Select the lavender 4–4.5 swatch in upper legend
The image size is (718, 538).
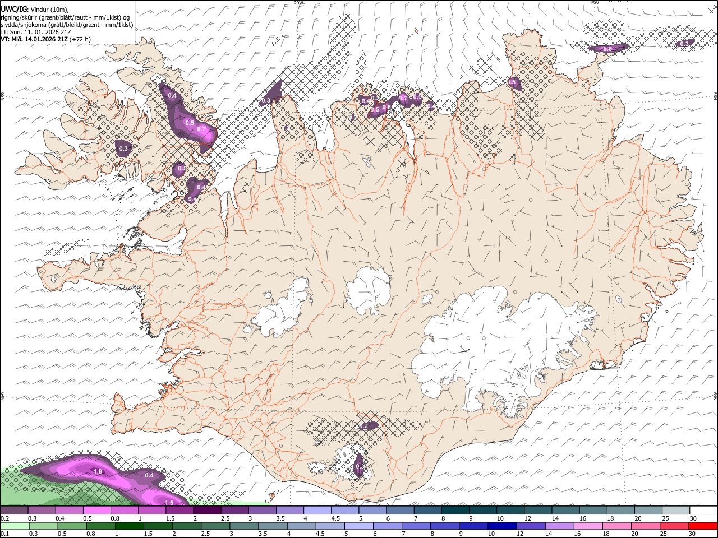(317, 511)
